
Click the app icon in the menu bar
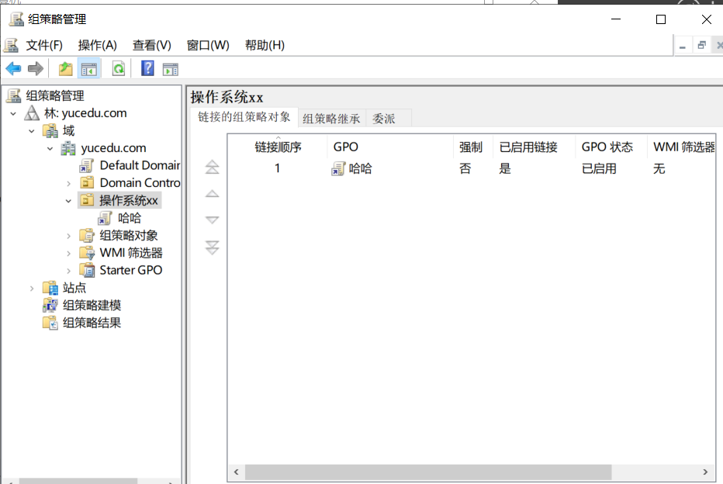point(11,45)
